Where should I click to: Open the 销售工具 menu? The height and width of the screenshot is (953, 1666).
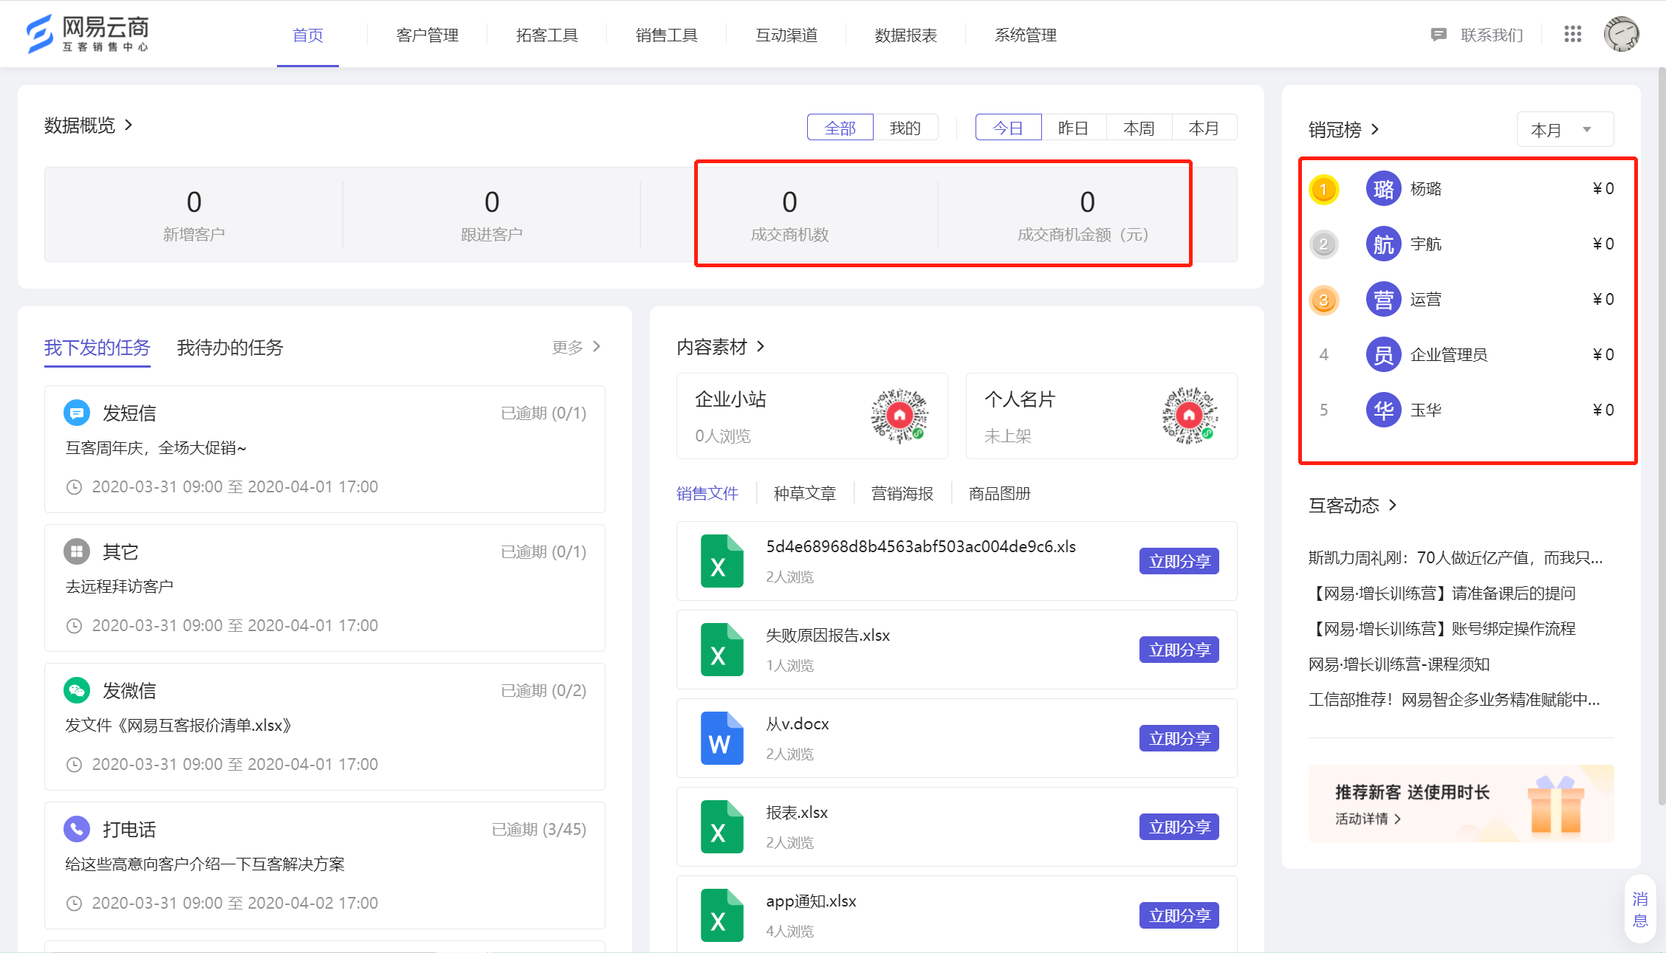click(667, 35)
